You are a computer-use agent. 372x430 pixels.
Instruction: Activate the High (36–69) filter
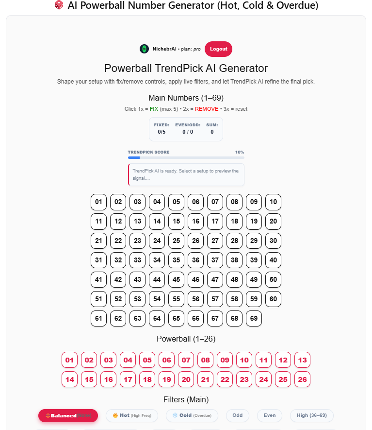click(311, 415)
